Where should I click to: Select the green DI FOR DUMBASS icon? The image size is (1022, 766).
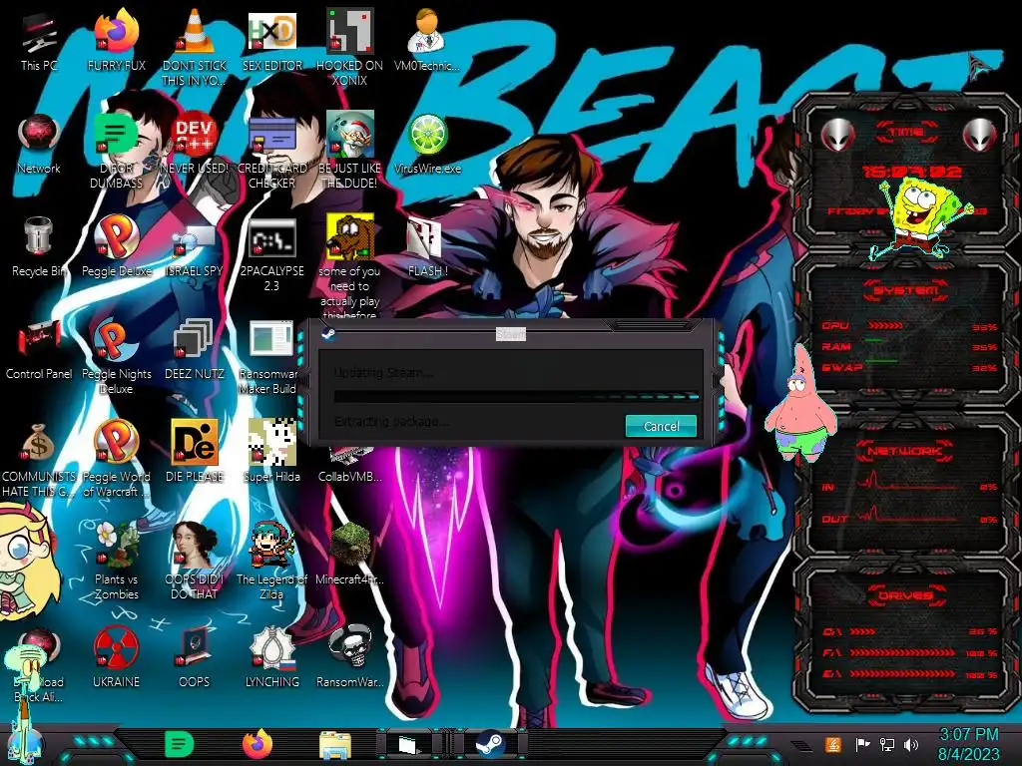(x=116, y=152)
